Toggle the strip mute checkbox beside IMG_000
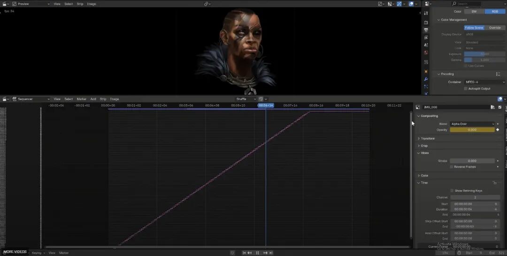 500,107
